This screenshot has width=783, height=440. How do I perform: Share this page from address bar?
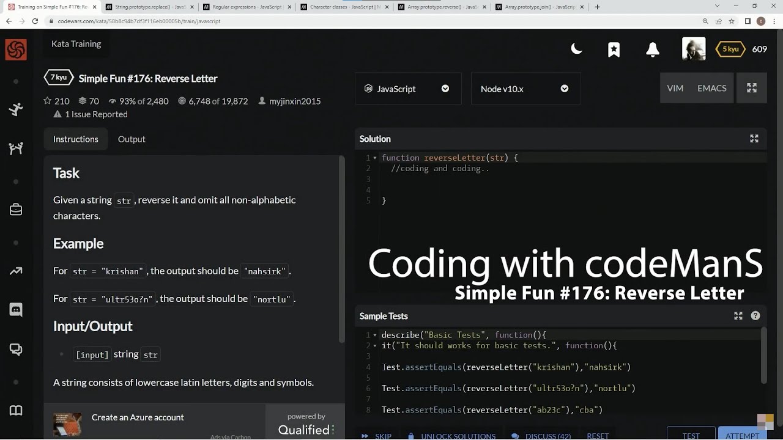[718, 21]
